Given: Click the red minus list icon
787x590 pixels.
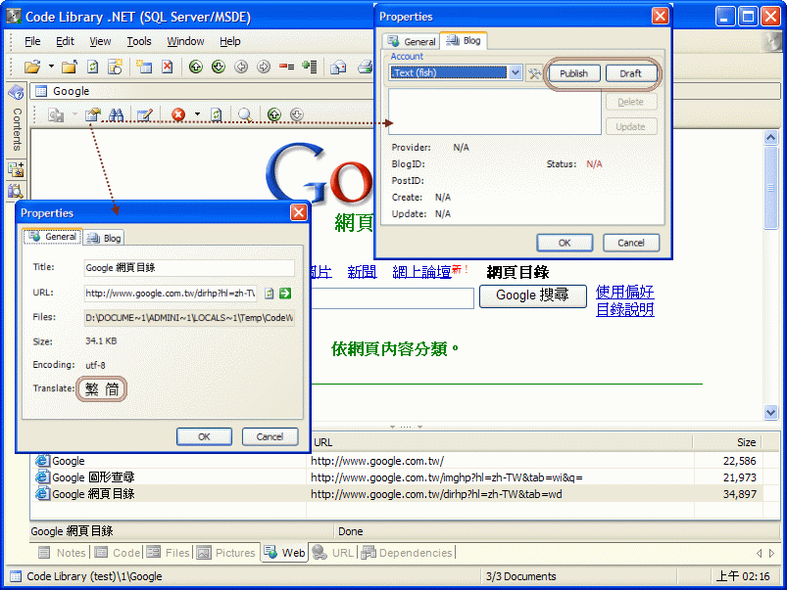Looking at the screenshot, I should 286,67.
